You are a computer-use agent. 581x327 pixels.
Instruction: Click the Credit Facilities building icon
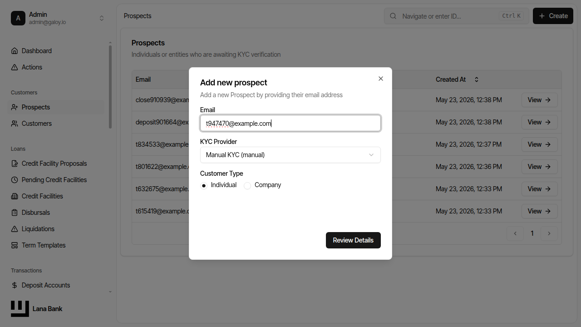(15, 196)
